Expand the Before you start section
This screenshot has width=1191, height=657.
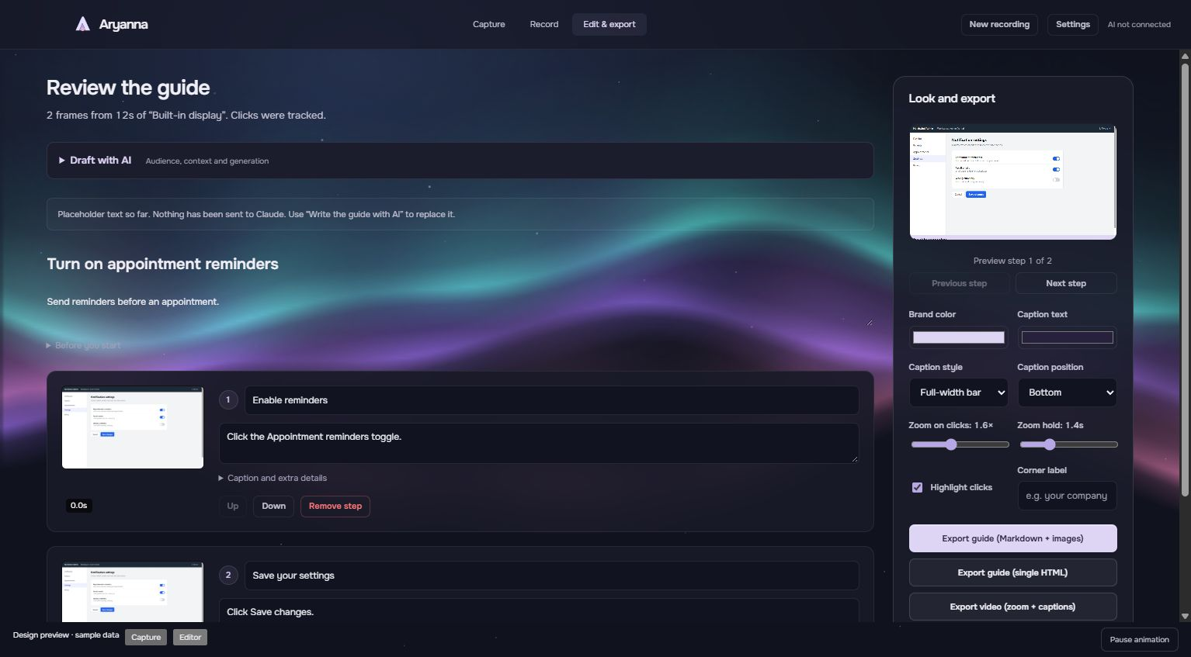[x=83, y=345]
